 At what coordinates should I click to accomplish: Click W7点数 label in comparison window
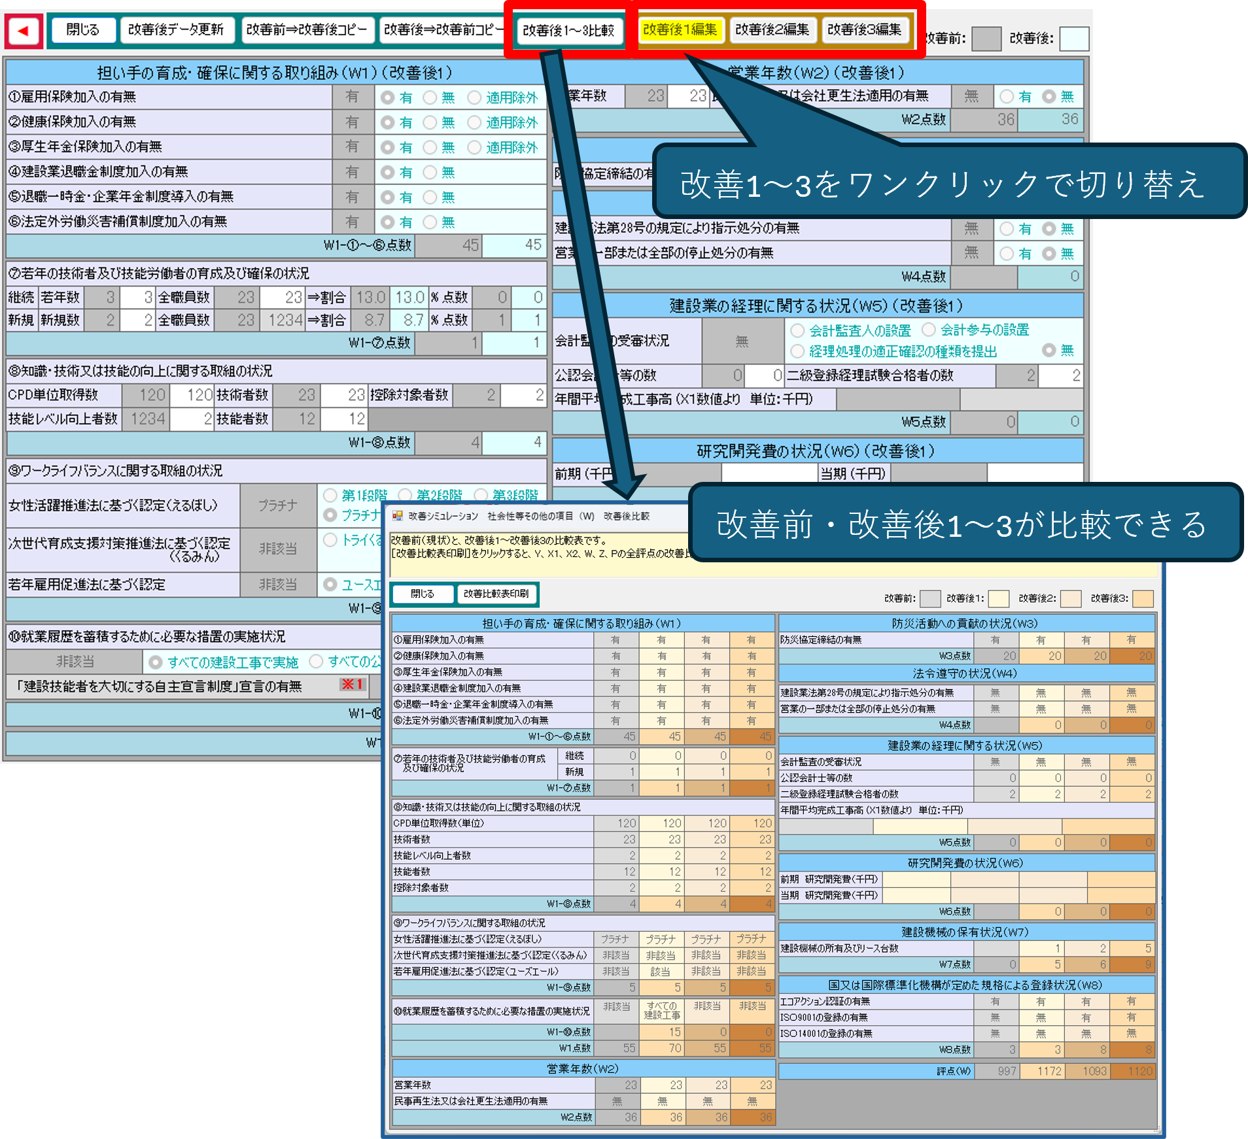click(x=955, y=964)
